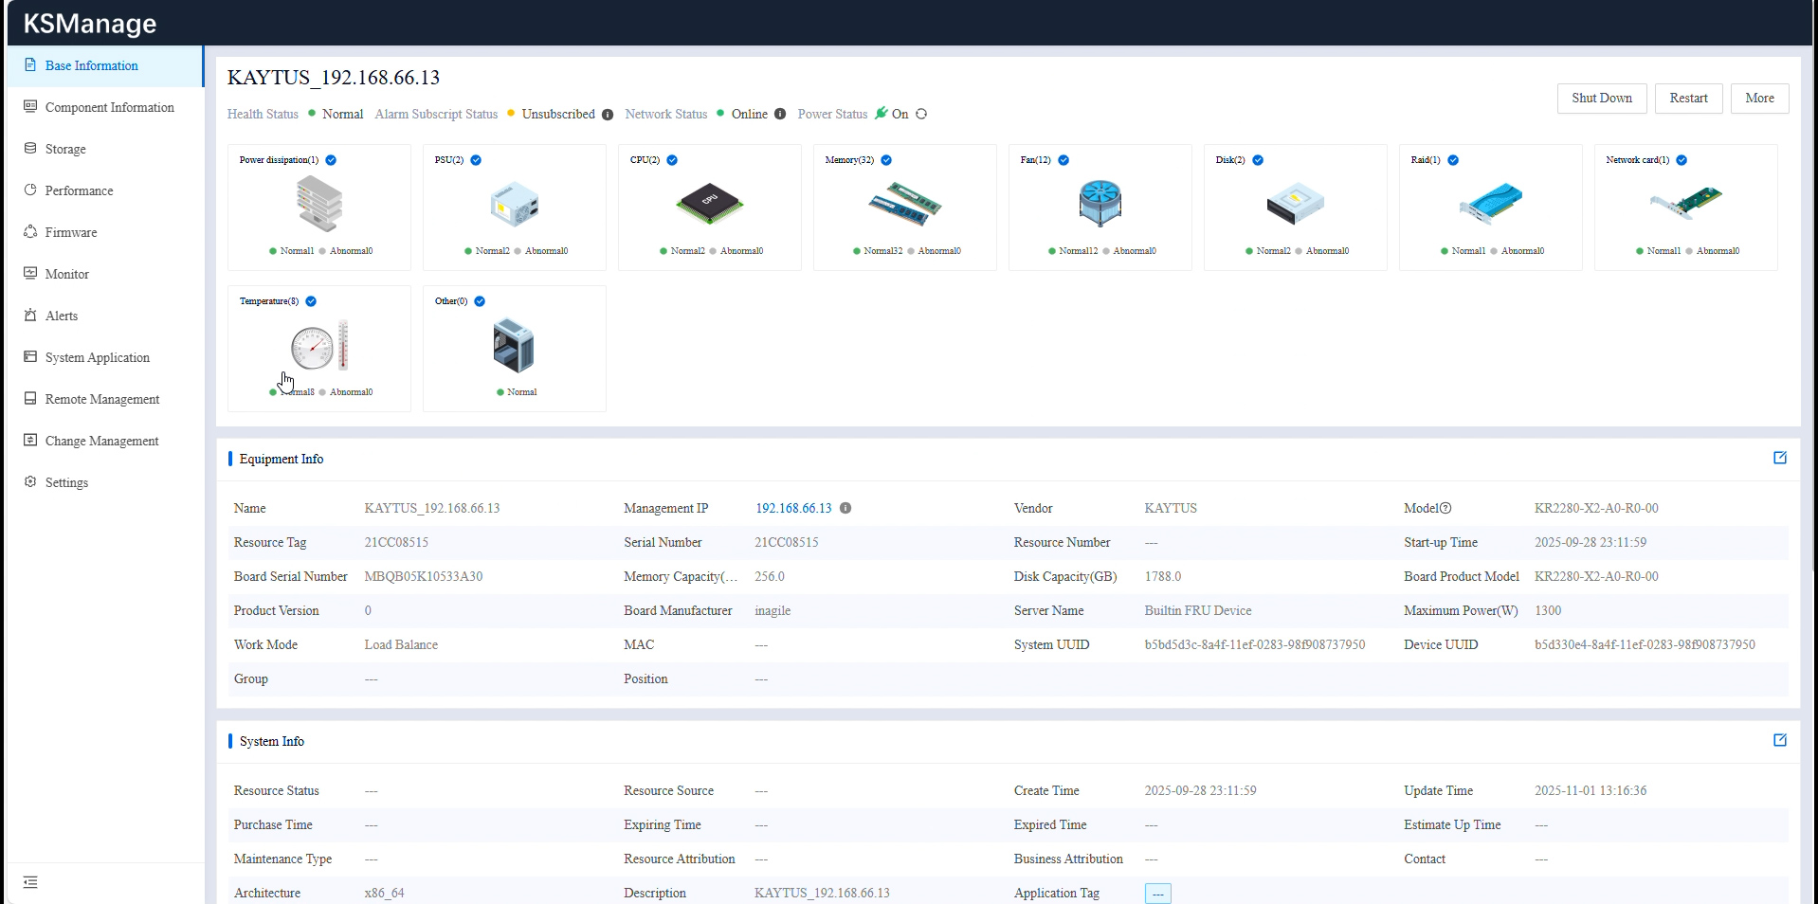Click the CPU chip icon
Viewport: 1818px width, 904px height.
pyautogui.click(x=709, y=203)
